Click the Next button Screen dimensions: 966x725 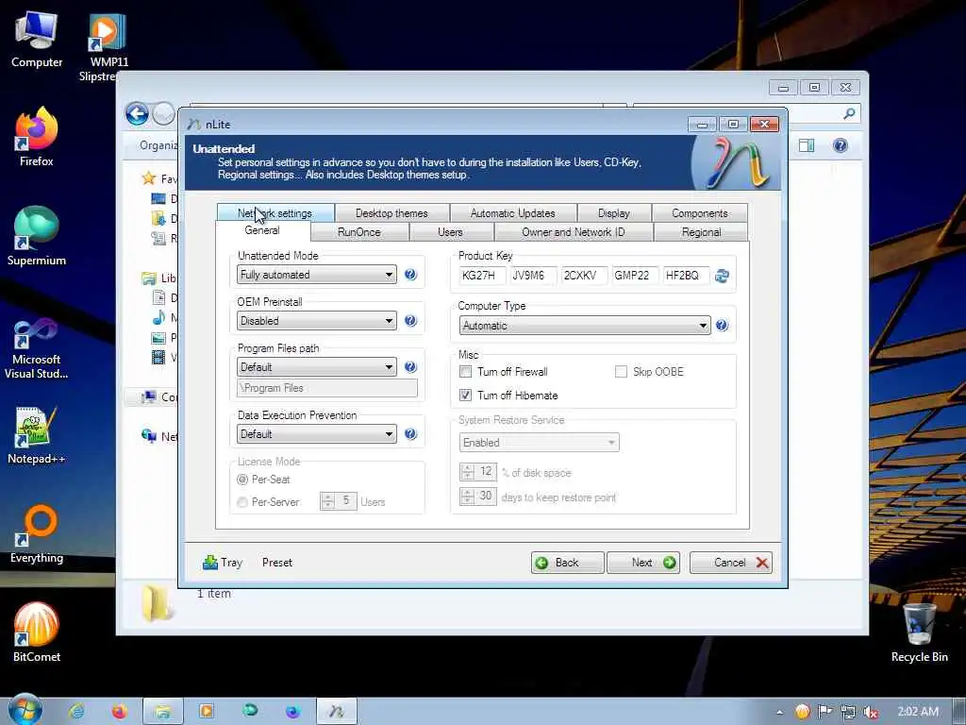643,563
